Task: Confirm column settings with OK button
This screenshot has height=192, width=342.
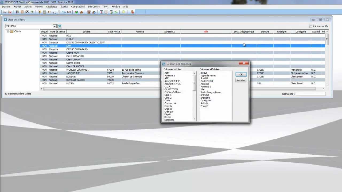Action: point(241,74)
